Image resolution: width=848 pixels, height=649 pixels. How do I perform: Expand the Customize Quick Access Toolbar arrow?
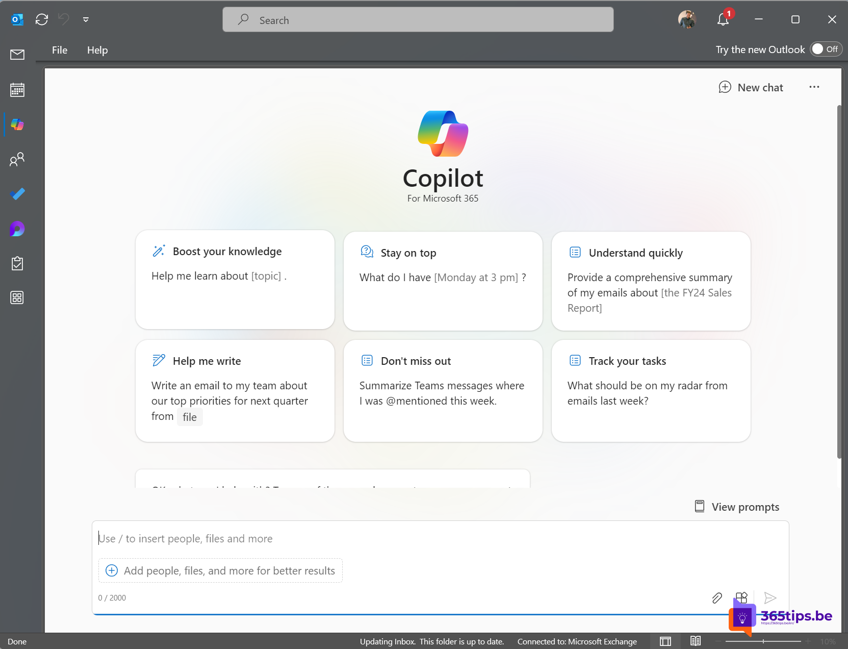86,20
